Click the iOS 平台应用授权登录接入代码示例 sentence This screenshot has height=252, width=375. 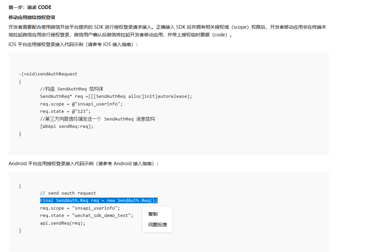[73, 44]
